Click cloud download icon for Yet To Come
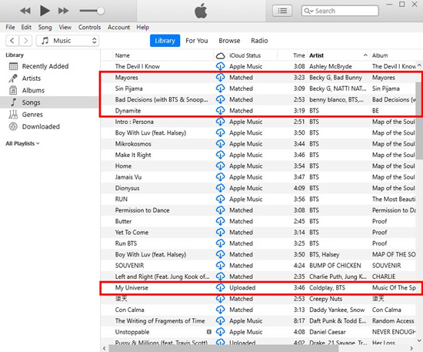Screen dimensions: 423x352 coord(221,233)
